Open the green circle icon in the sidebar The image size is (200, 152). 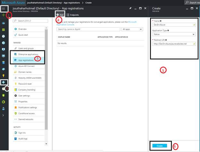coord(4,102)
